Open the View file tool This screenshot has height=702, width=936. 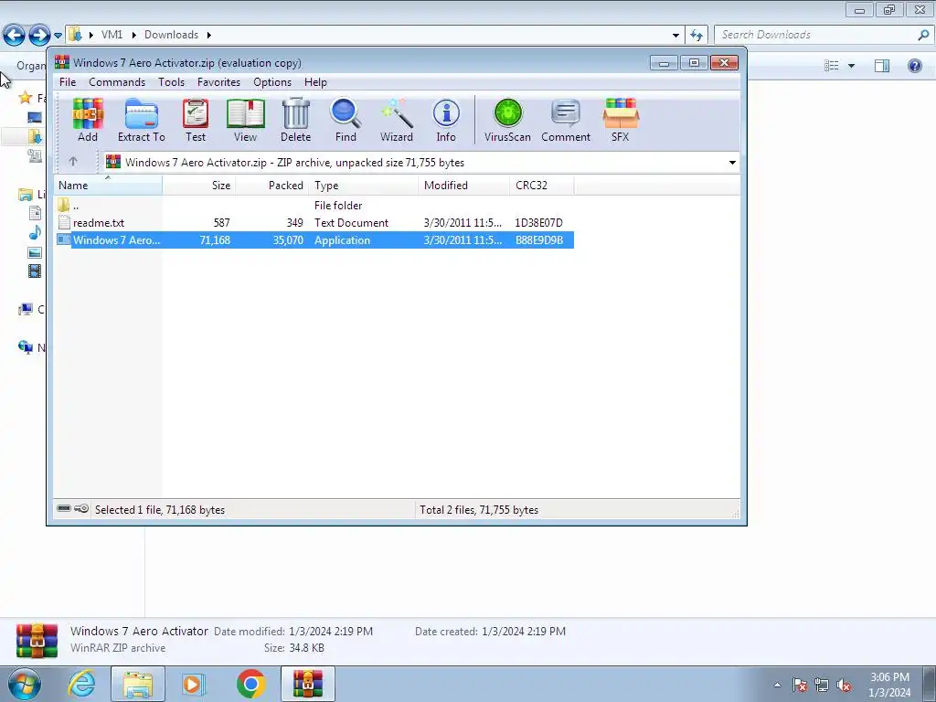pos(245,120)
